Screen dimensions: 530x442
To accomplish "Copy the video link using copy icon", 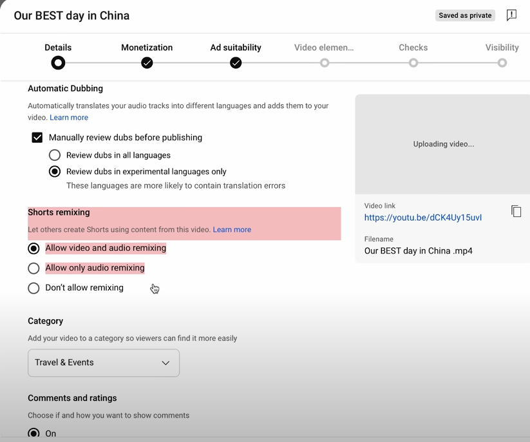I will click(516, 211).
